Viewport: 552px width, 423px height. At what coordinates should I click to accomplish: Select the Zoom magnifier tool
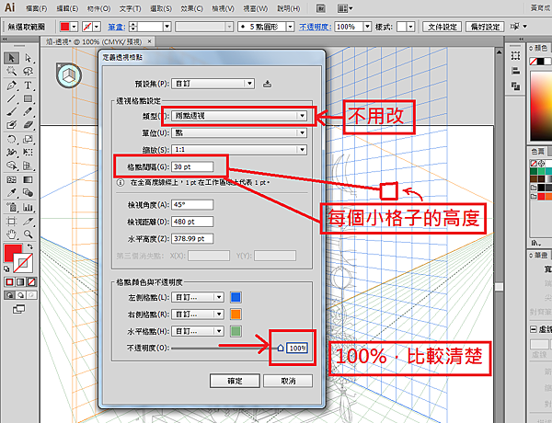click(29, 234)
